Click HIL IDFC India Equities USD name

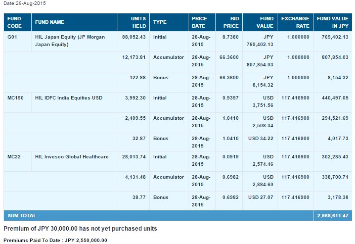click(69, 98)
